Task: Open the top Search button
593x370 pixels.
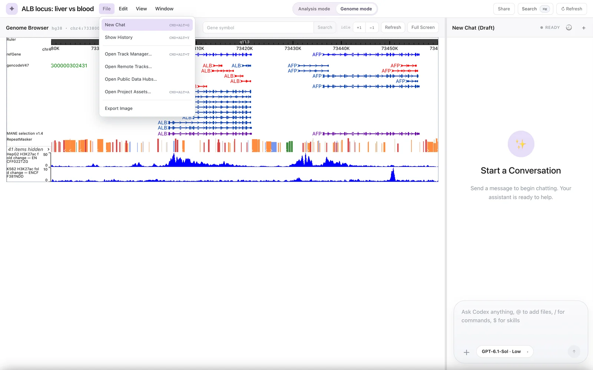Action: coord(535,9)
